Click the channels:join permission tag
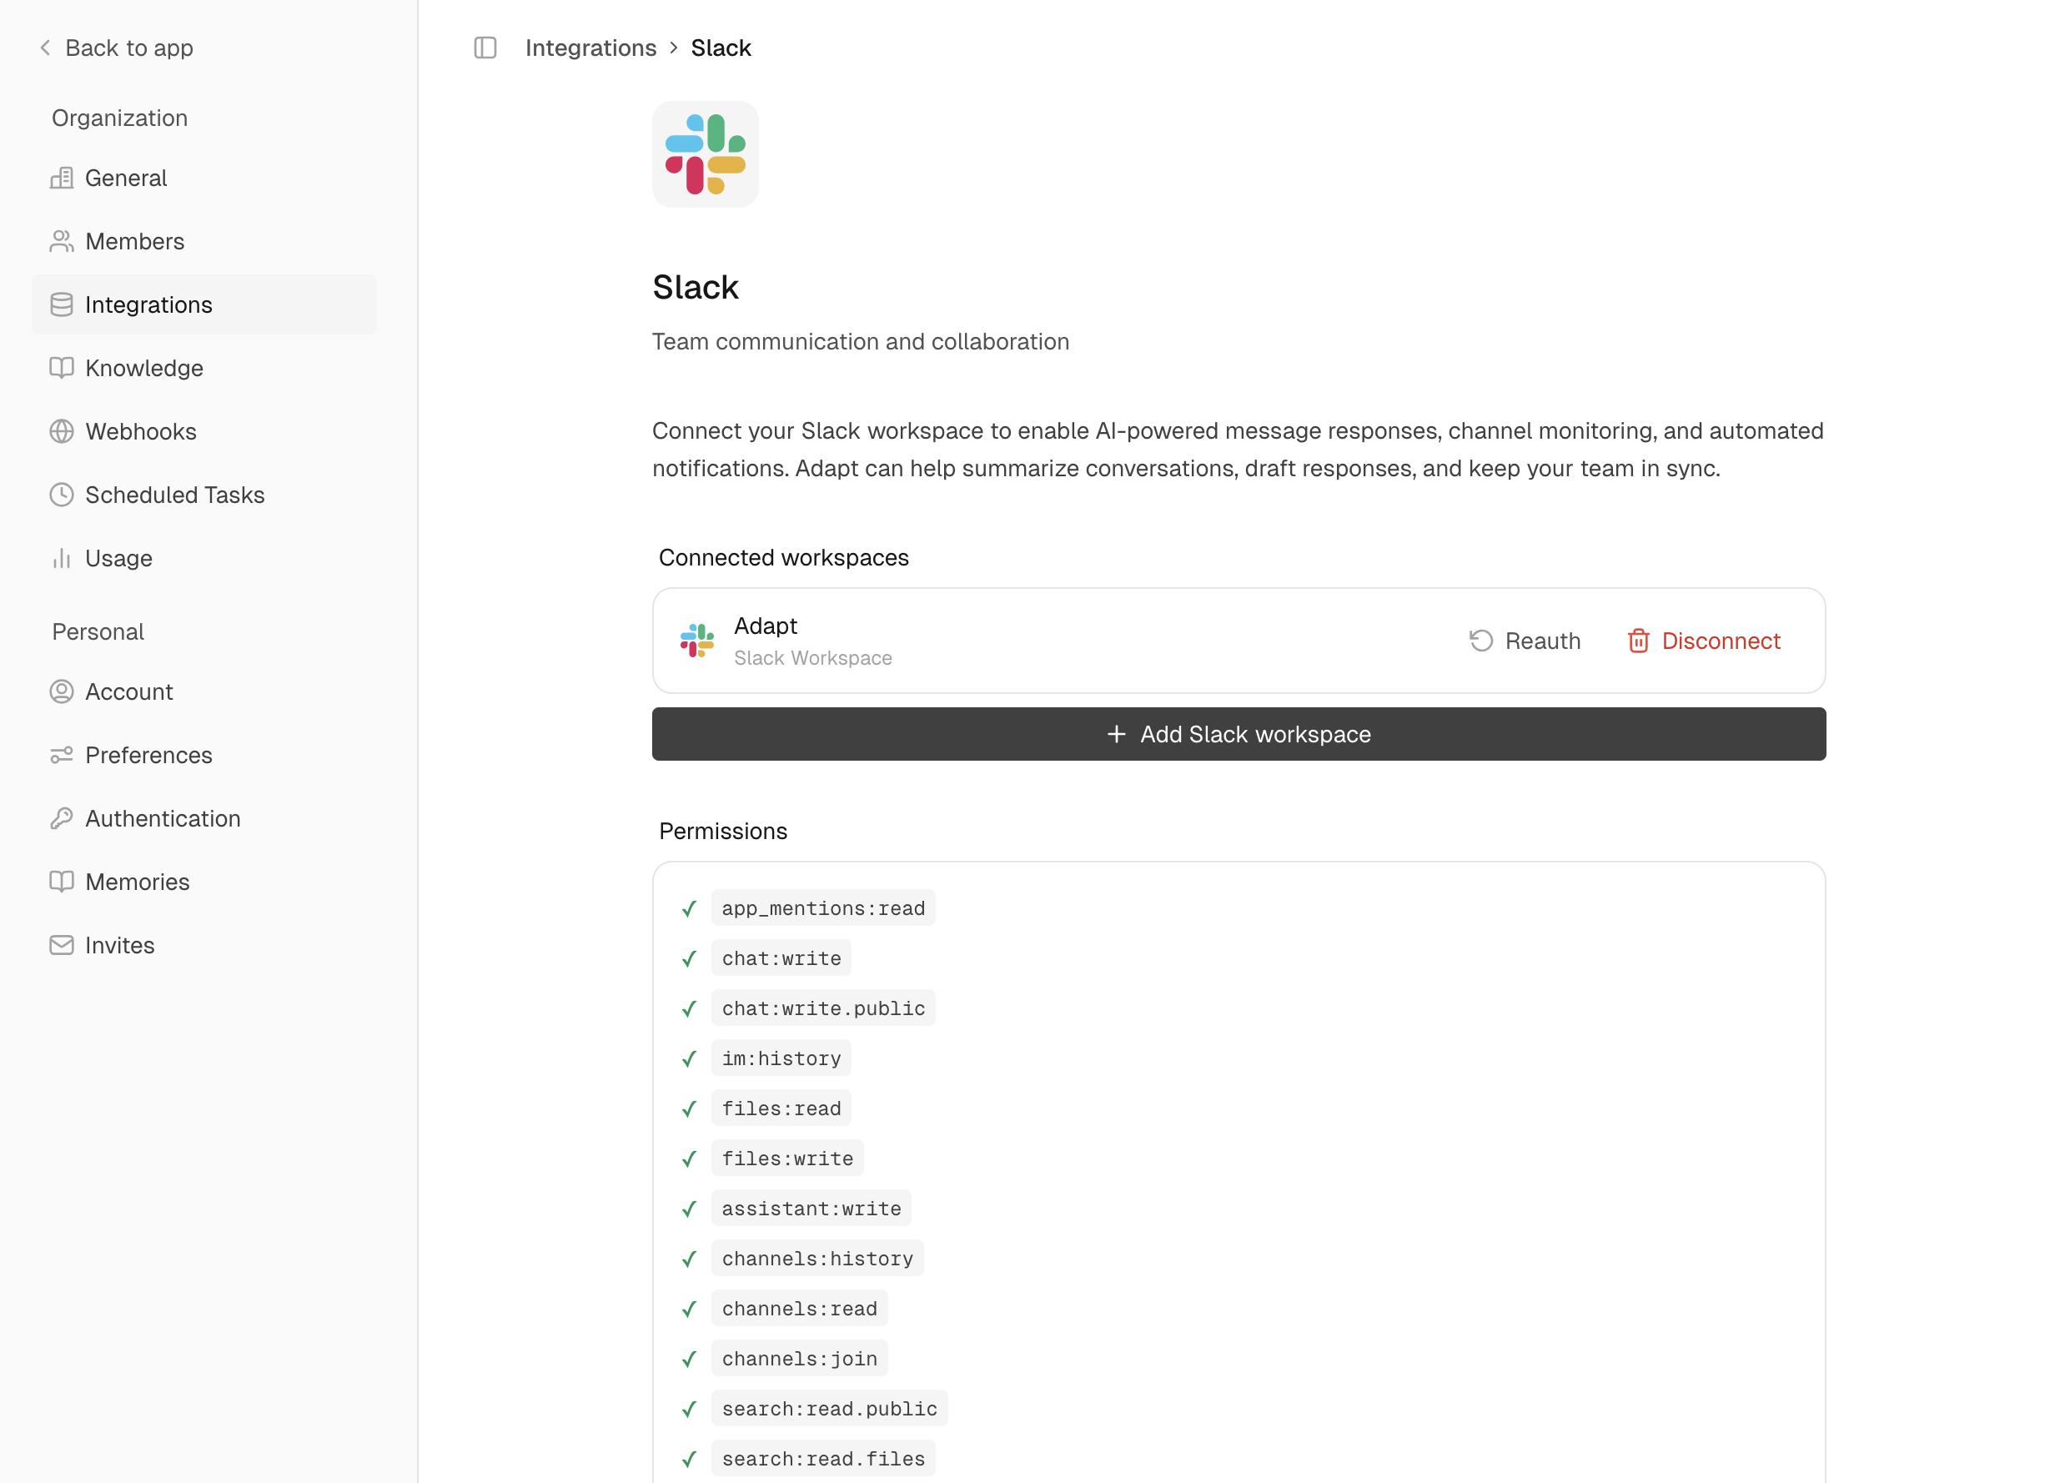Screen dimensions: 2055x1483 click(799, 1358)
